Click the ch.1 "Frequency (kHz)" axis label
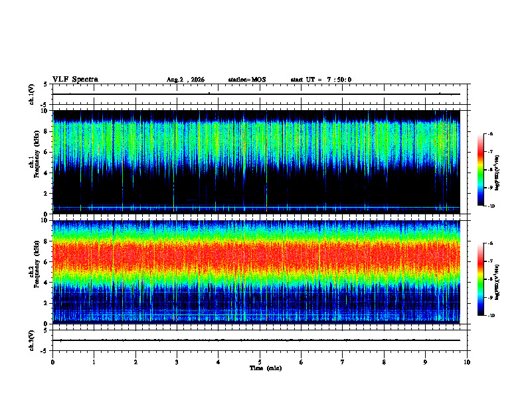This screenshot has width=526, height=406. tap(37, 154)
